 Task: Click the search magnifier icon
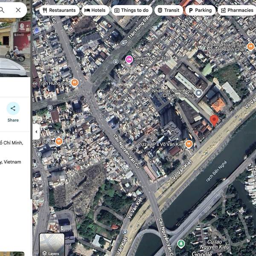point(2,10)
